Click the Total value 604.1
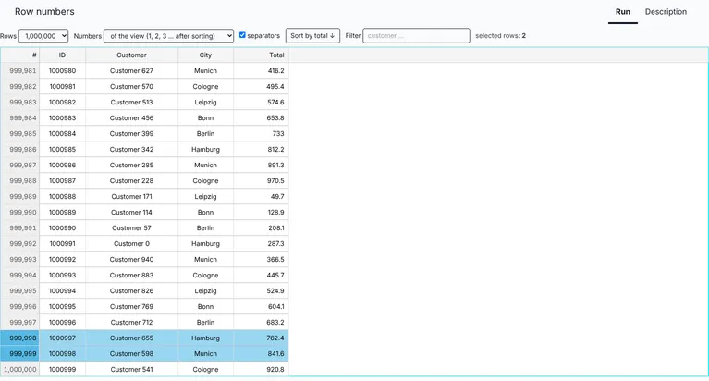The image size is (709, 381). click(x=261, y=307)
